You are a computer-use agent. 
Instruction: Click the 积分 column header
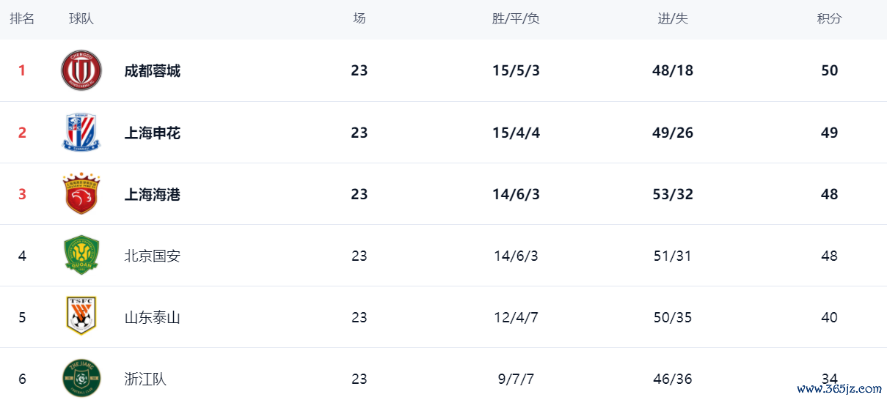[830, 19]
